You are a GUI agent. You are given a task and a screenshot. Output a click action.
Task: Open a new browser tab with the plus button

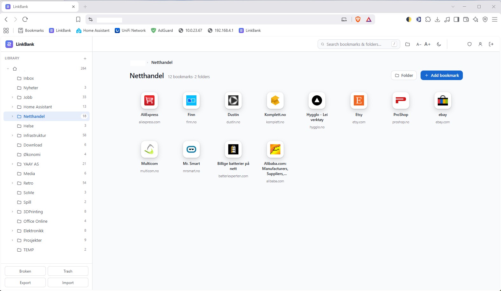click(x=85, y=7)
